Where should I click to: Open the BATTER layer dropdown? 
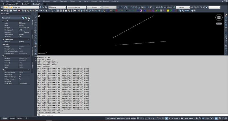coord(38,7)
